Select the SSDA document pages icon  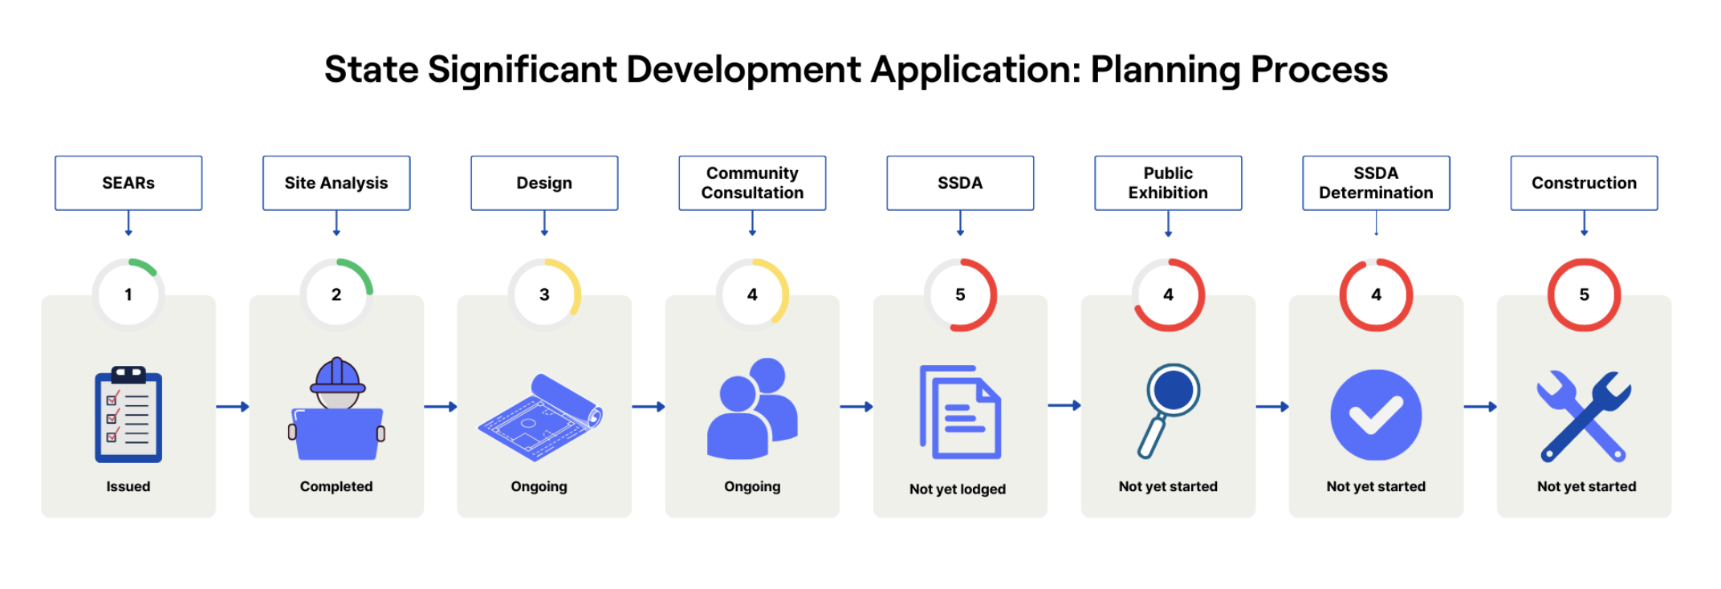point(960,412)
